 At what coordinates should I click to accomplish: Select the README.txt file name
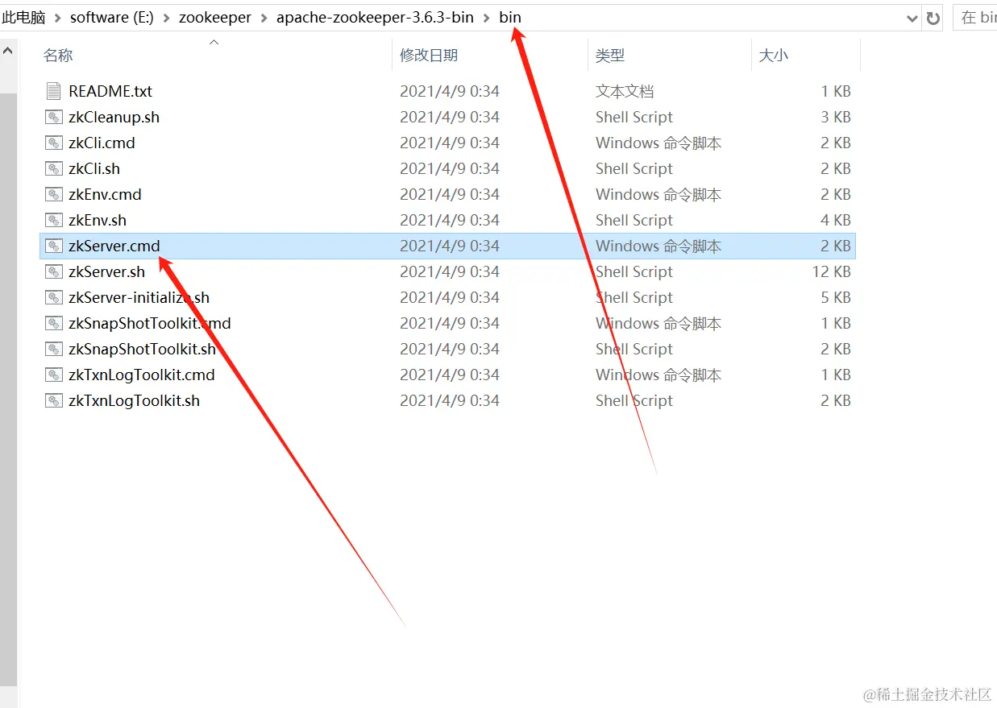[110, 91]
